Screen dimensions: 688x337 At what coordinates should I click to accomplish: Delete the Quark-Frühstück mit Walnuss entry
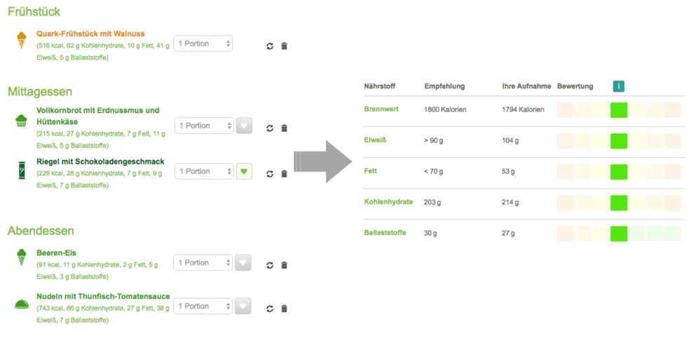284,46
